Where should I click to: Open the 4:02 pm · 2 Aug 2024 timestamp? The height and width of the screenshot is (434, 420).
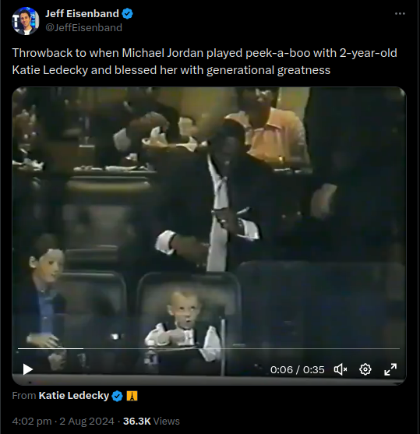pos(63,421)
